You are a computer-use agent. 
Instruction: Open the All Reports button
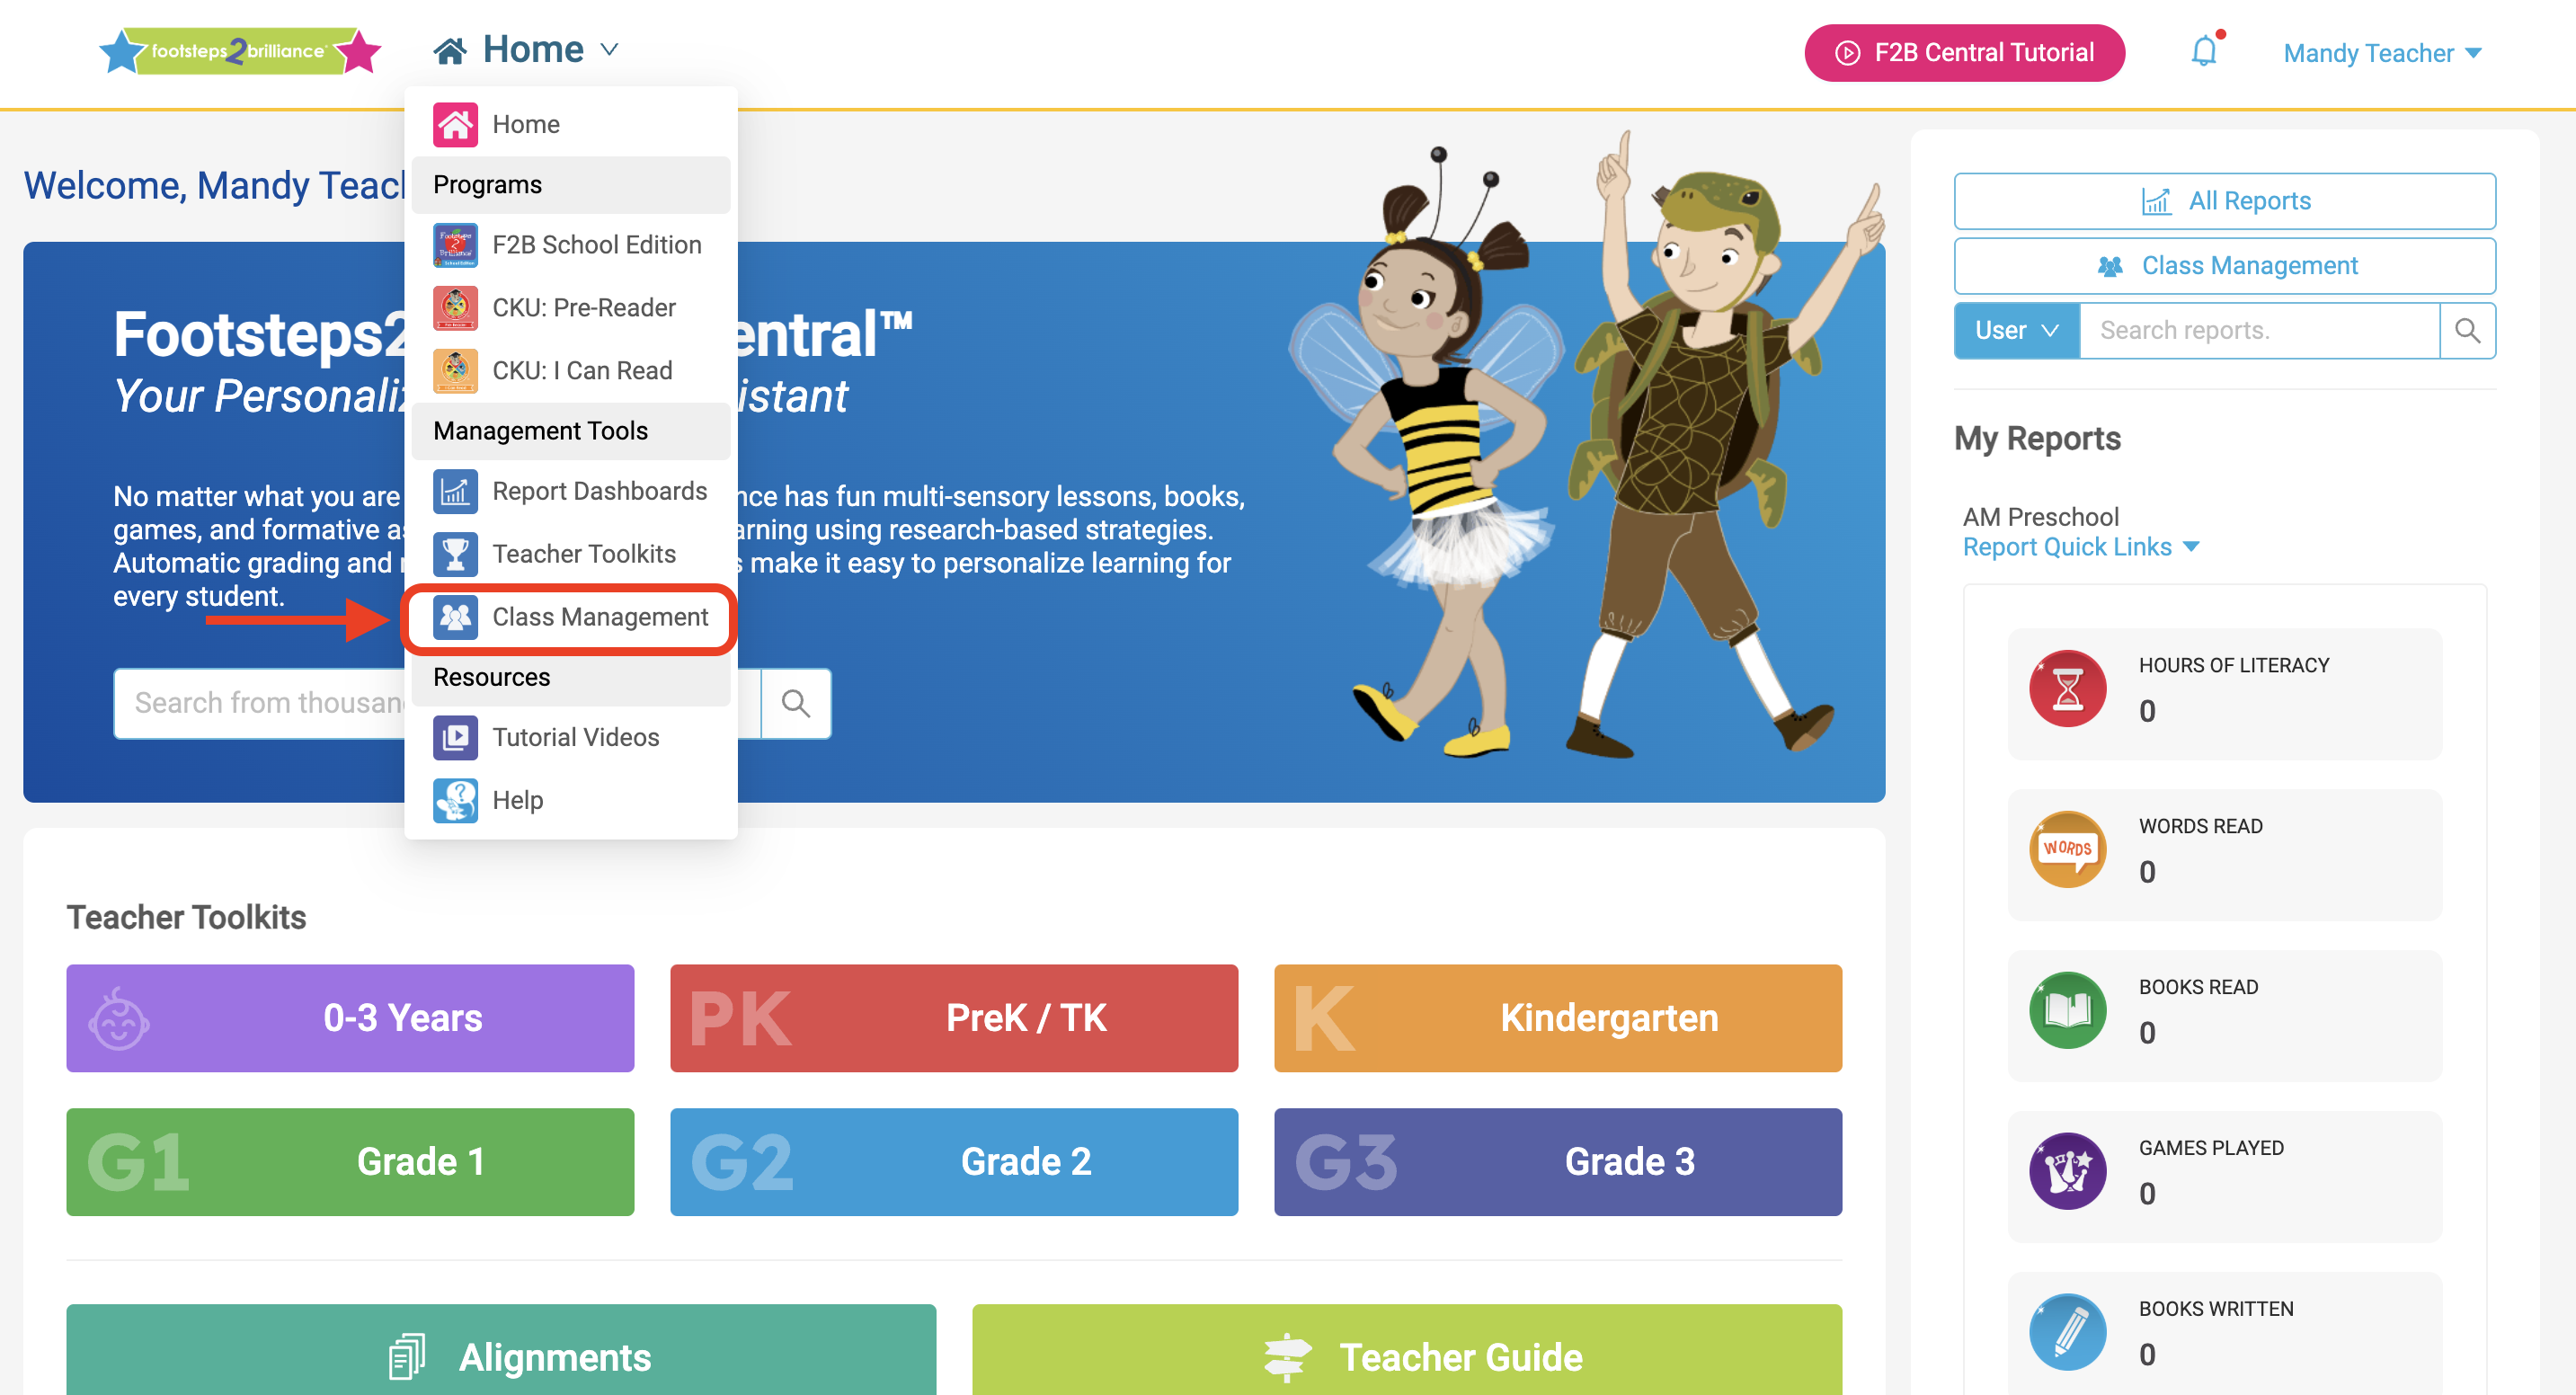pos(2223,201)
